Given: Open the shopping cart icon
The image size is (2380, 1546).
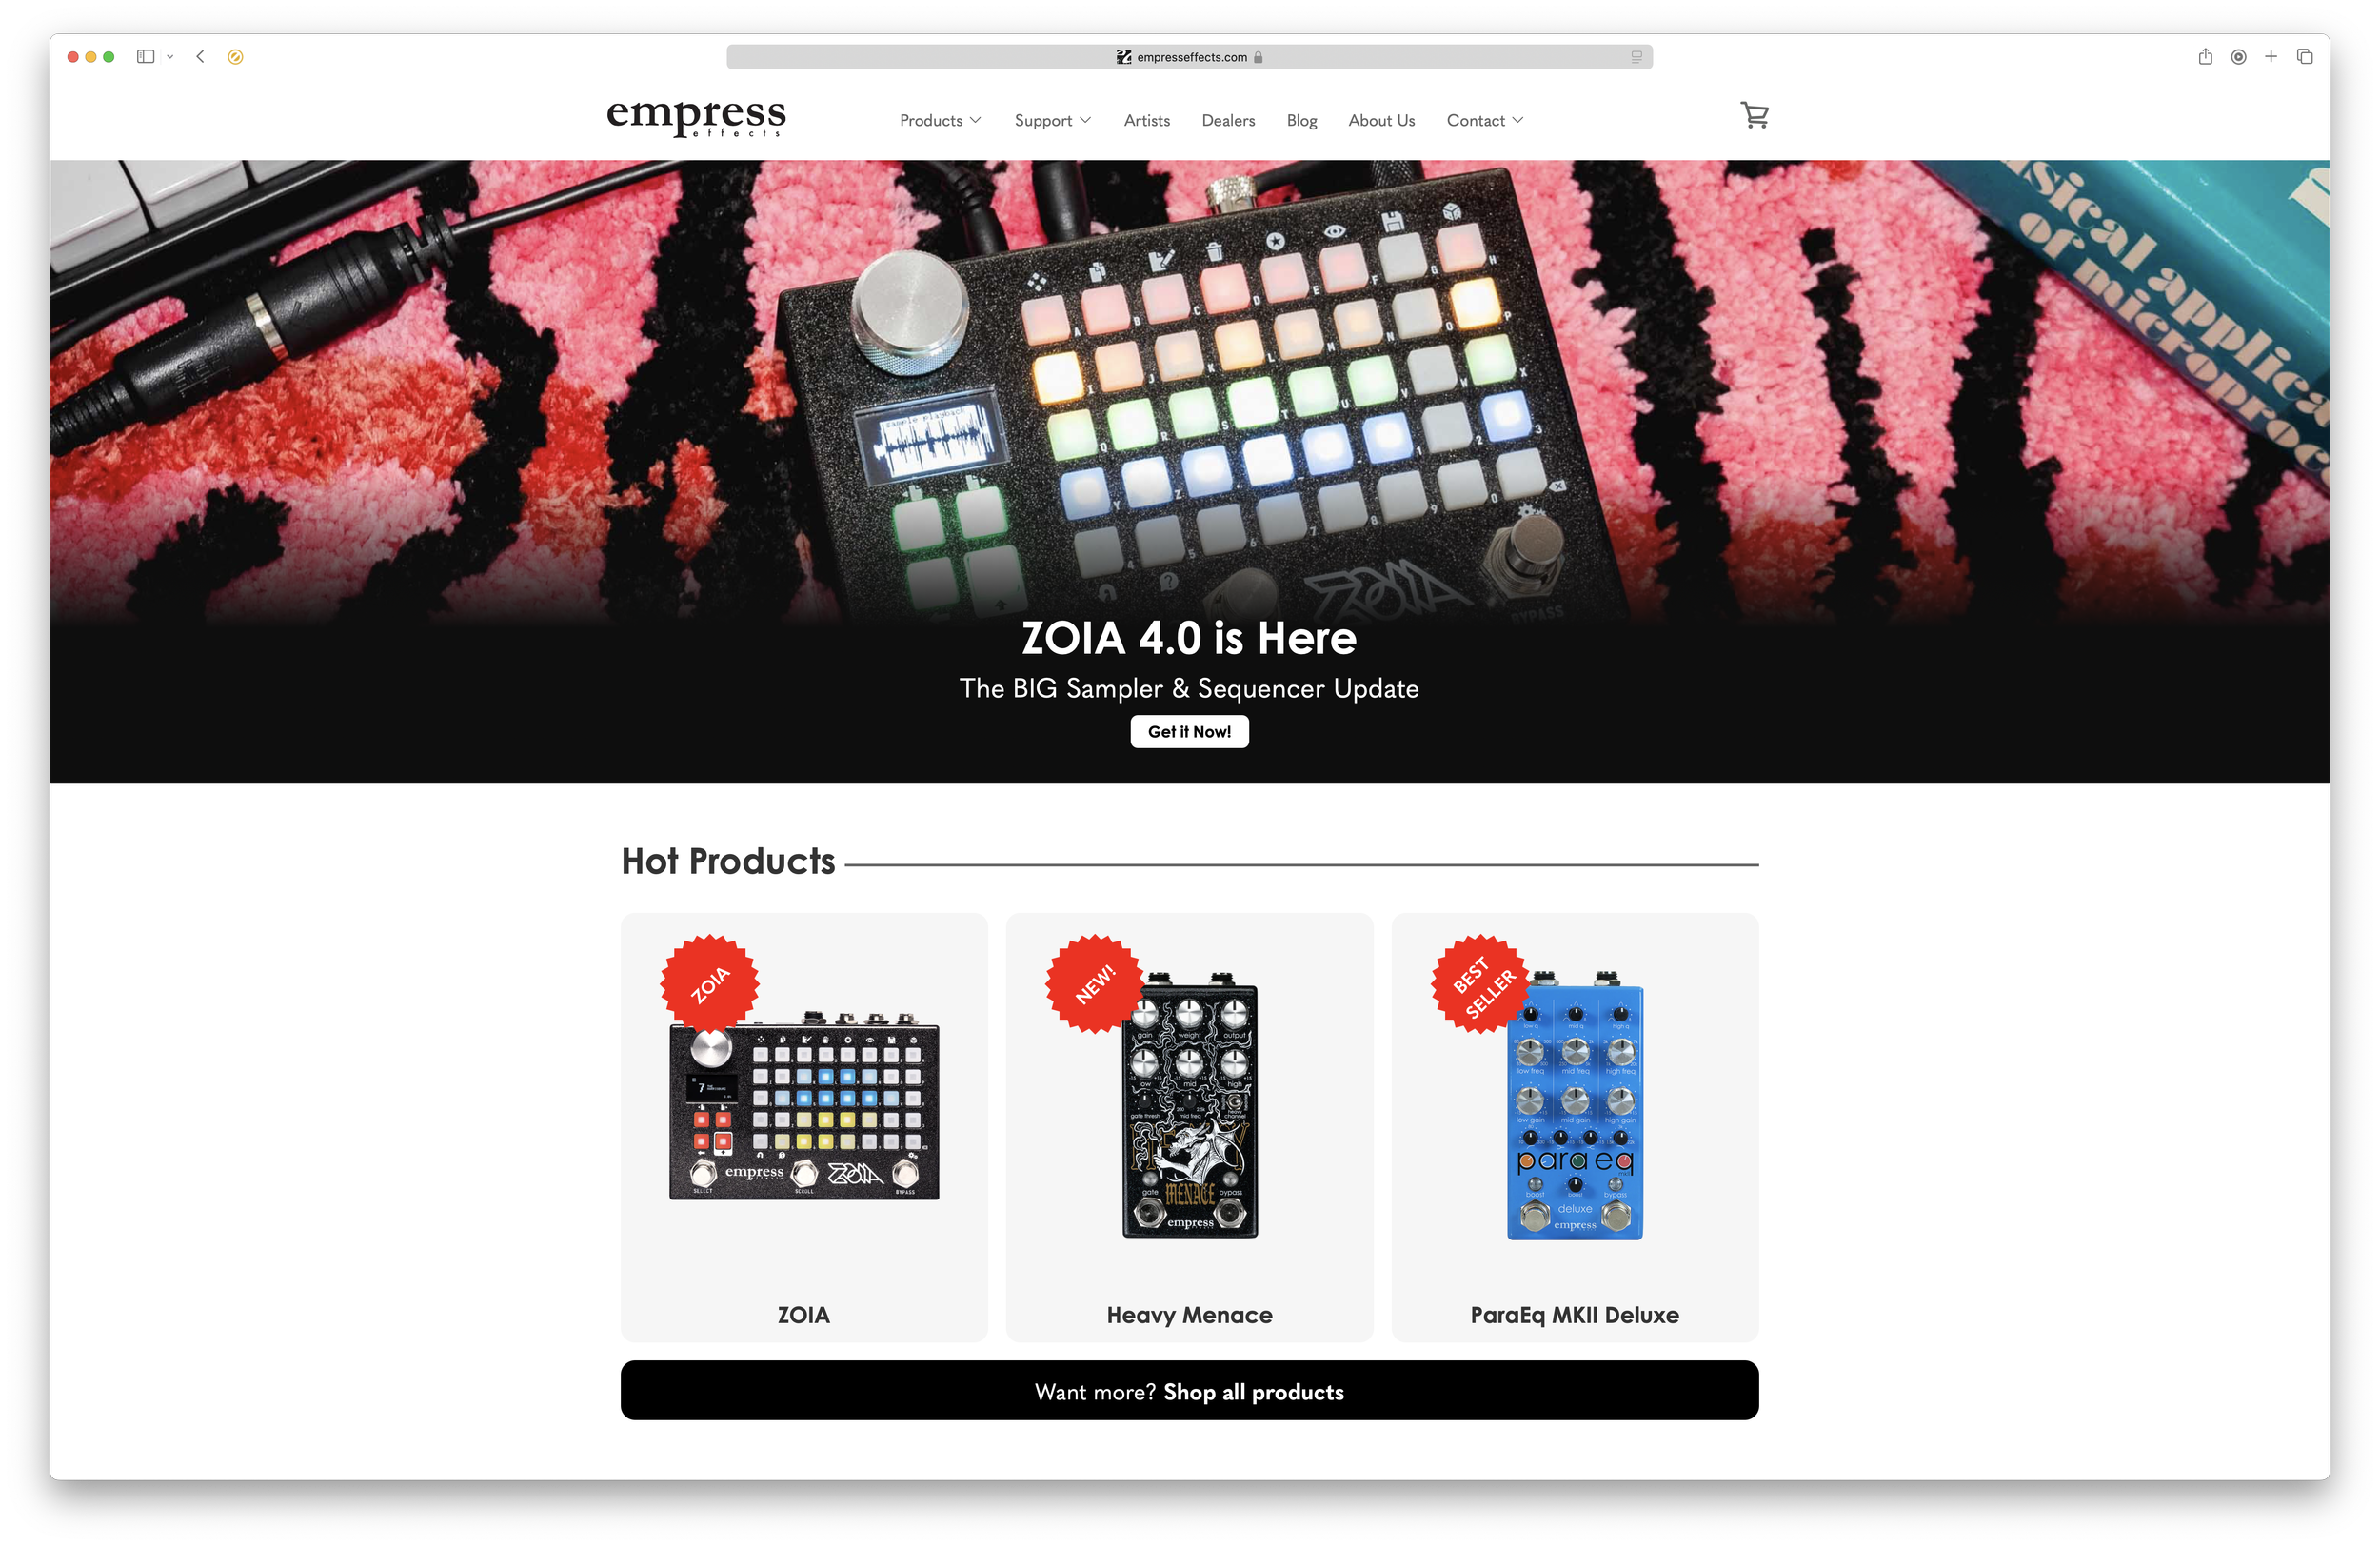Looking at the screenshot, I should click(x=1754, y=116).
